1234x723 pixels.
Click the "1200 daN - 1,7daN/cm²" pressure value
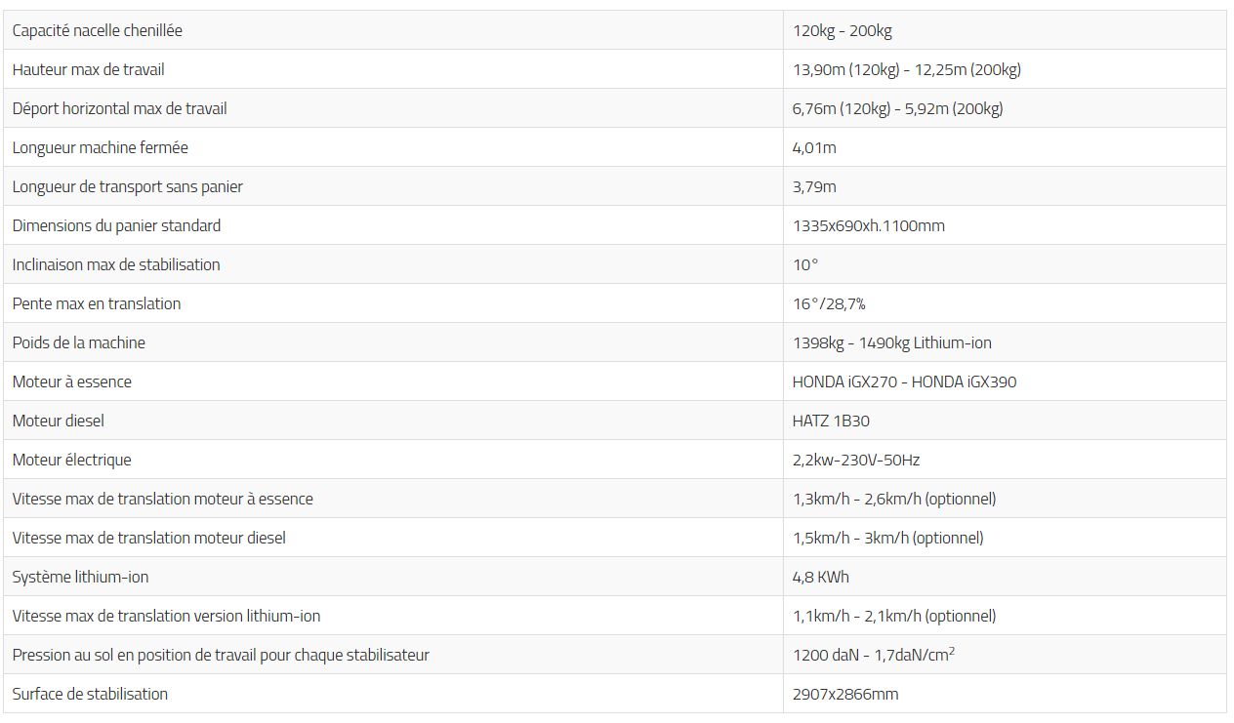point(874,655)
